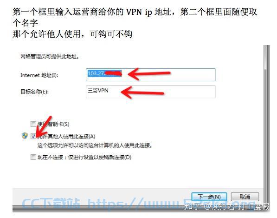Uncheck 允许其他人使用此连接(A) checkbox
277x218 pixels.
(33, 136)
